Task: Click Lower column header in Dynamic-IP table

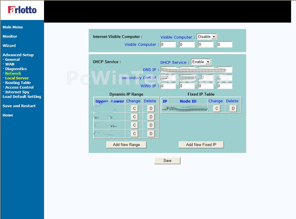Action: (x=118, y=101)
